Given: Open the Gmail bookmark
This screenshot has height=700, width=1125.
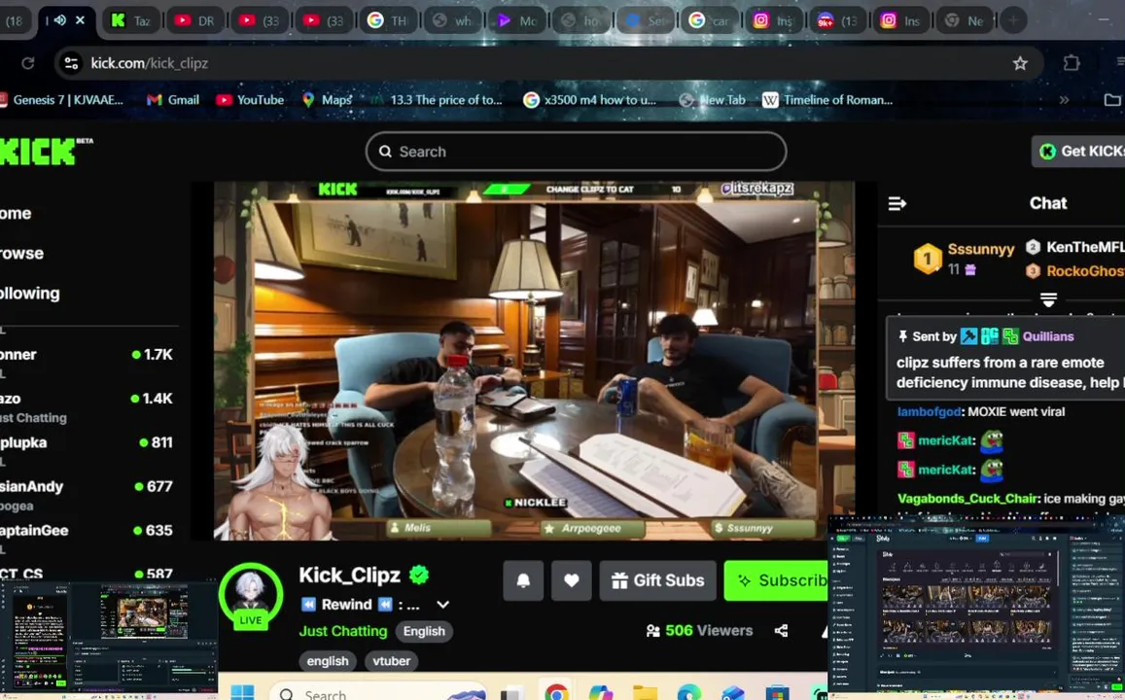Looking at the screenshot, I should (173, 100).
